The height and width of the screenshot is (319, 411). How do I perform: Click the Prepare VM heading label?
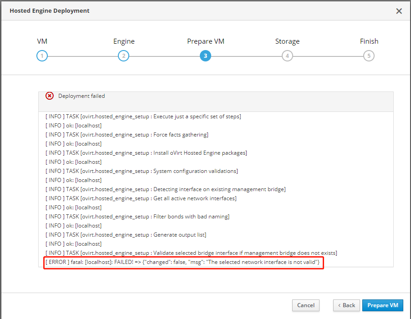click(205, 41)
